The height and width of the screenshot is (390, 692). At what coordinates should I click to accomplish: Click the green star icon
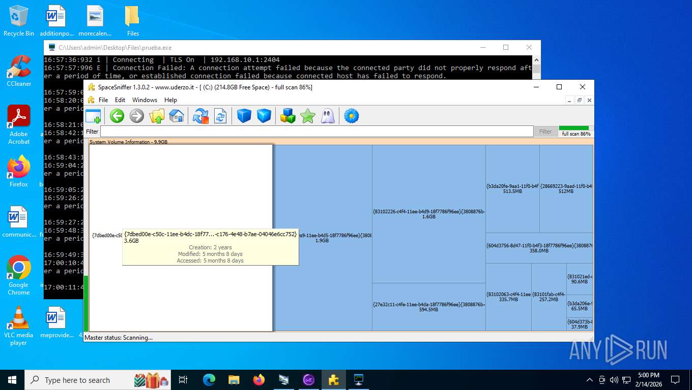(308, 116)
